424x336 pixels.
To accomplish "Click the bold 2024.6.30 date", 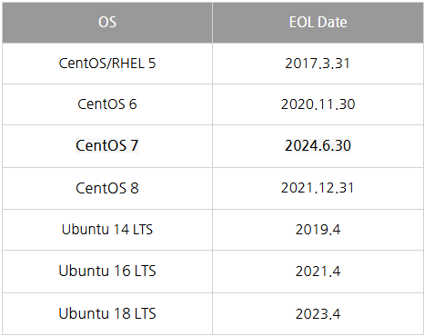I will pyautogui.click(x=318, y=145).
